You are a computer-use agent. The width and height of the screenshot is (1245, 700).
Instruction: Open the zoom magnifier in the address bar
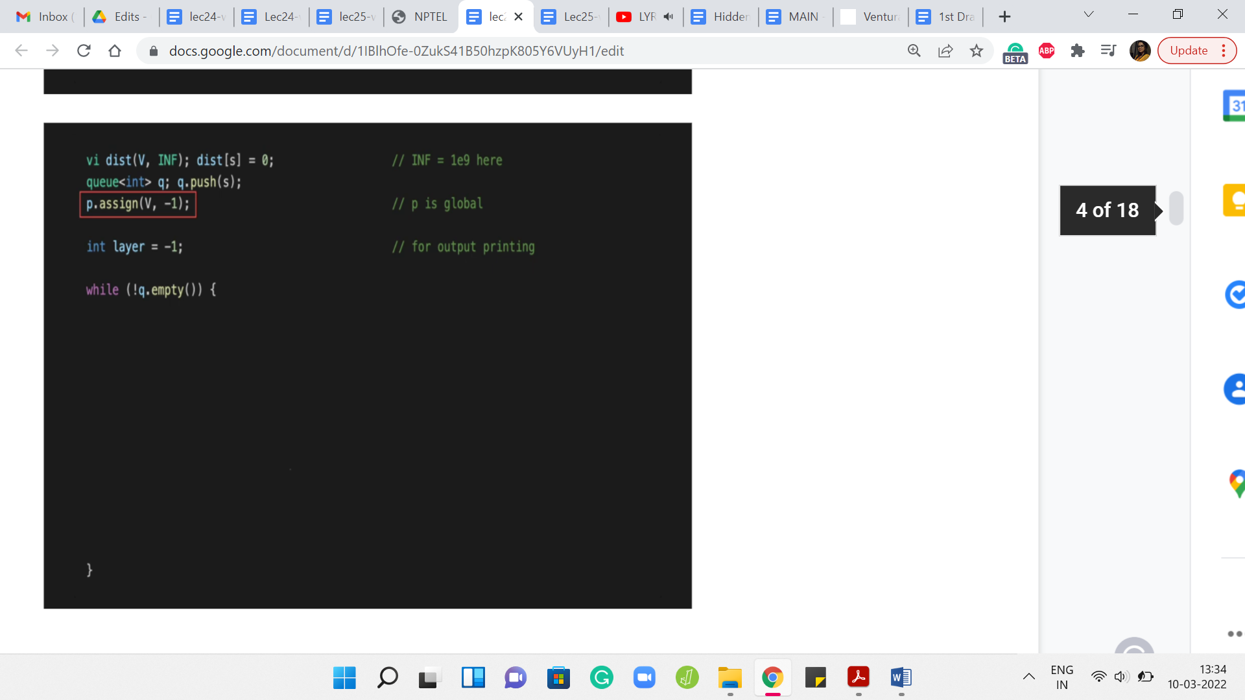pos(914,51)
